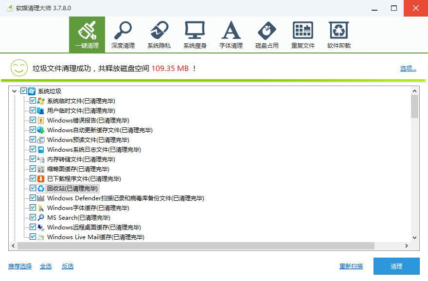
Task: Toggle the 回收站 checkbox
Action: [x=33, y=188]
